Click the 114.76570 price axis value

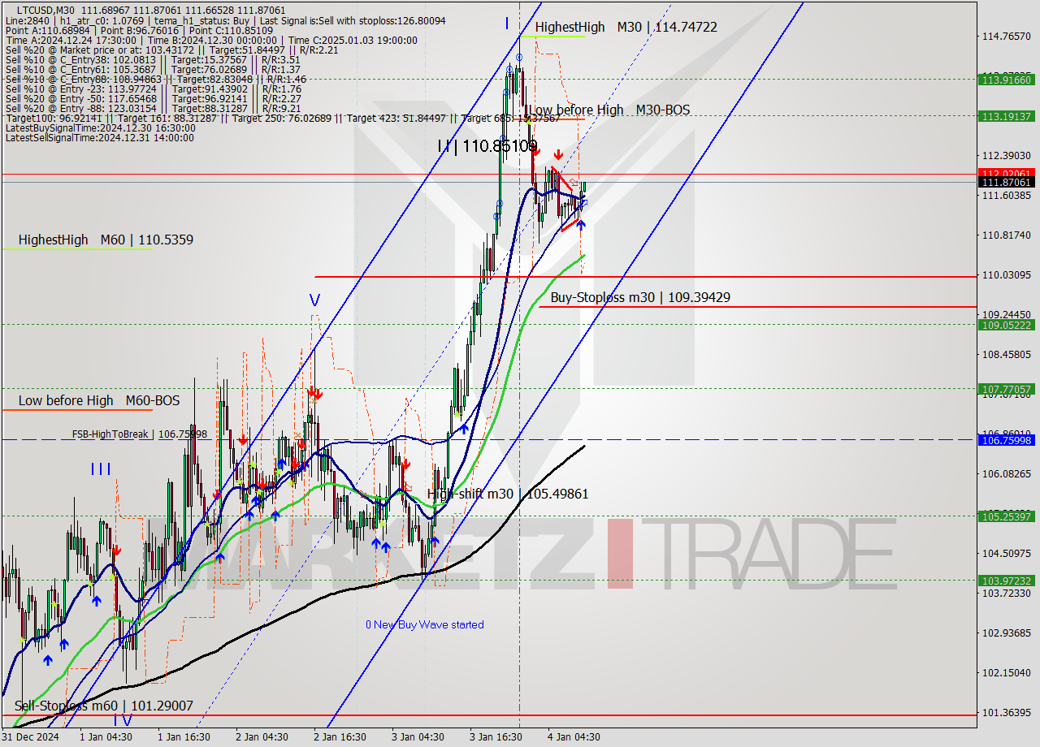[x=1007, y=36]
